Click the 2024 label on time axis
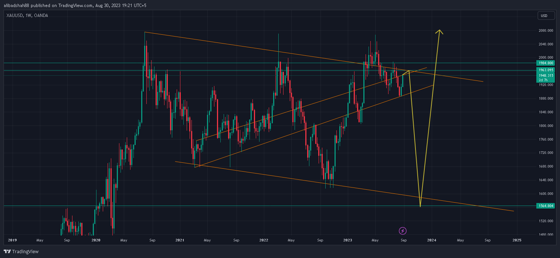This screenshot has width=560, height=258. pos(432,240)
